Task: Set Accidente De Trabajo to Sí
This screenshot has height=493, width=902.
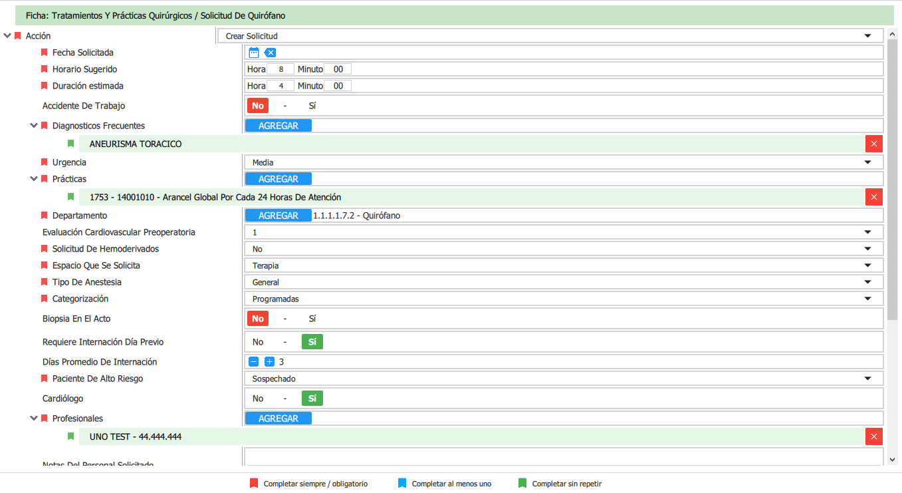Action: [x=312, y=106]
